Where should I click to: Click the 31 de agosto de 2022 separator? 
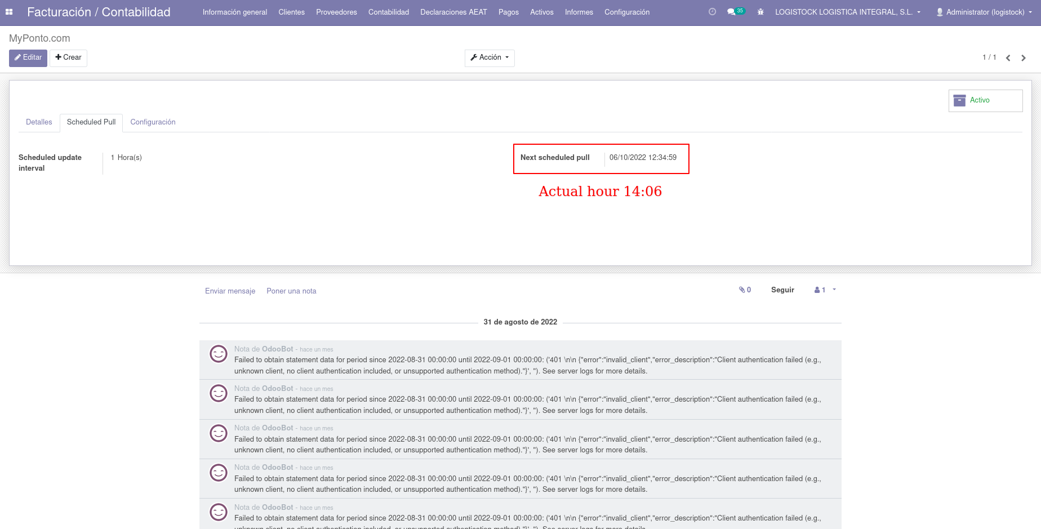point(520,322)
